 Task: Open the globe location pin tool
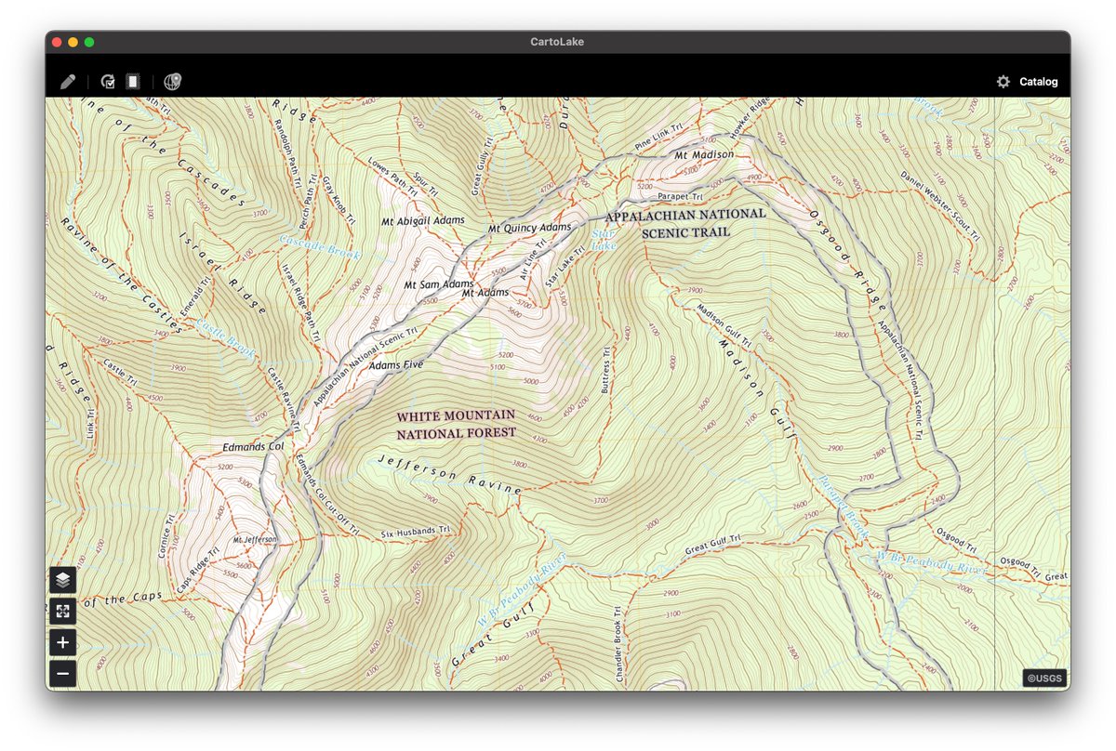[x=172, y=82]
